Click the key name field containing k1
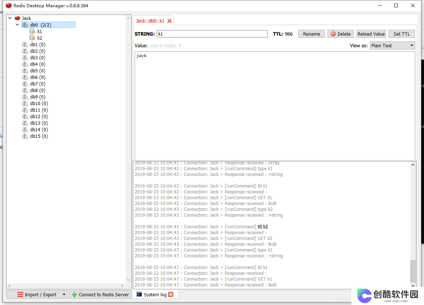 [212, 34]
